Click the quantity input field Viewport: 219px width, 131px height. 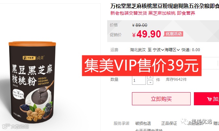point(139,80)
